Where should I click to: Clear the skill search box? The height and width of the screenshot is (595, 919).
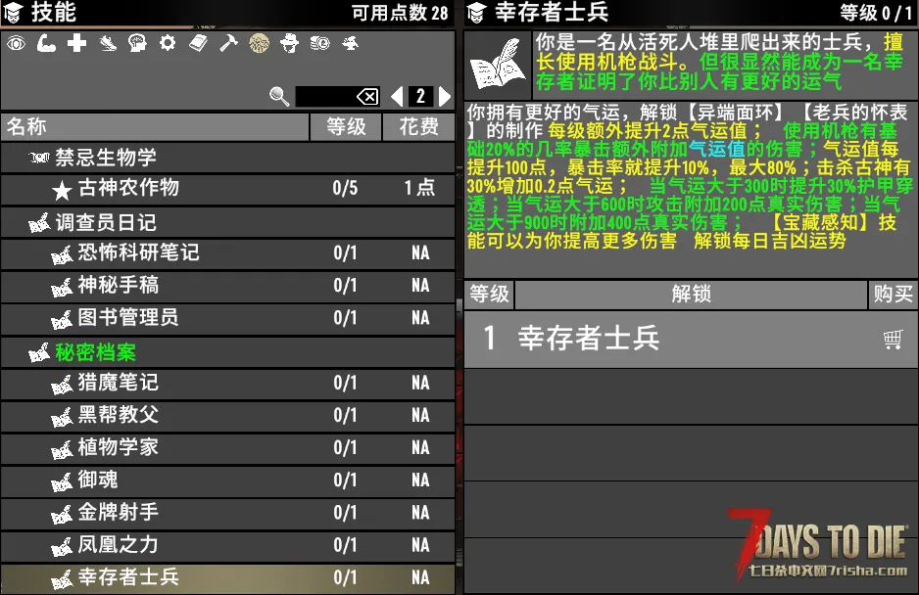(x=366, y=96)
